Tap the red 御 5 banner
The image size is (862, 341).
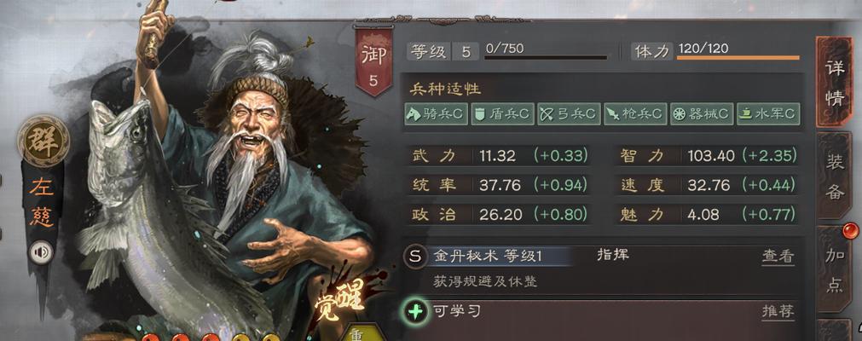(373, 61)
